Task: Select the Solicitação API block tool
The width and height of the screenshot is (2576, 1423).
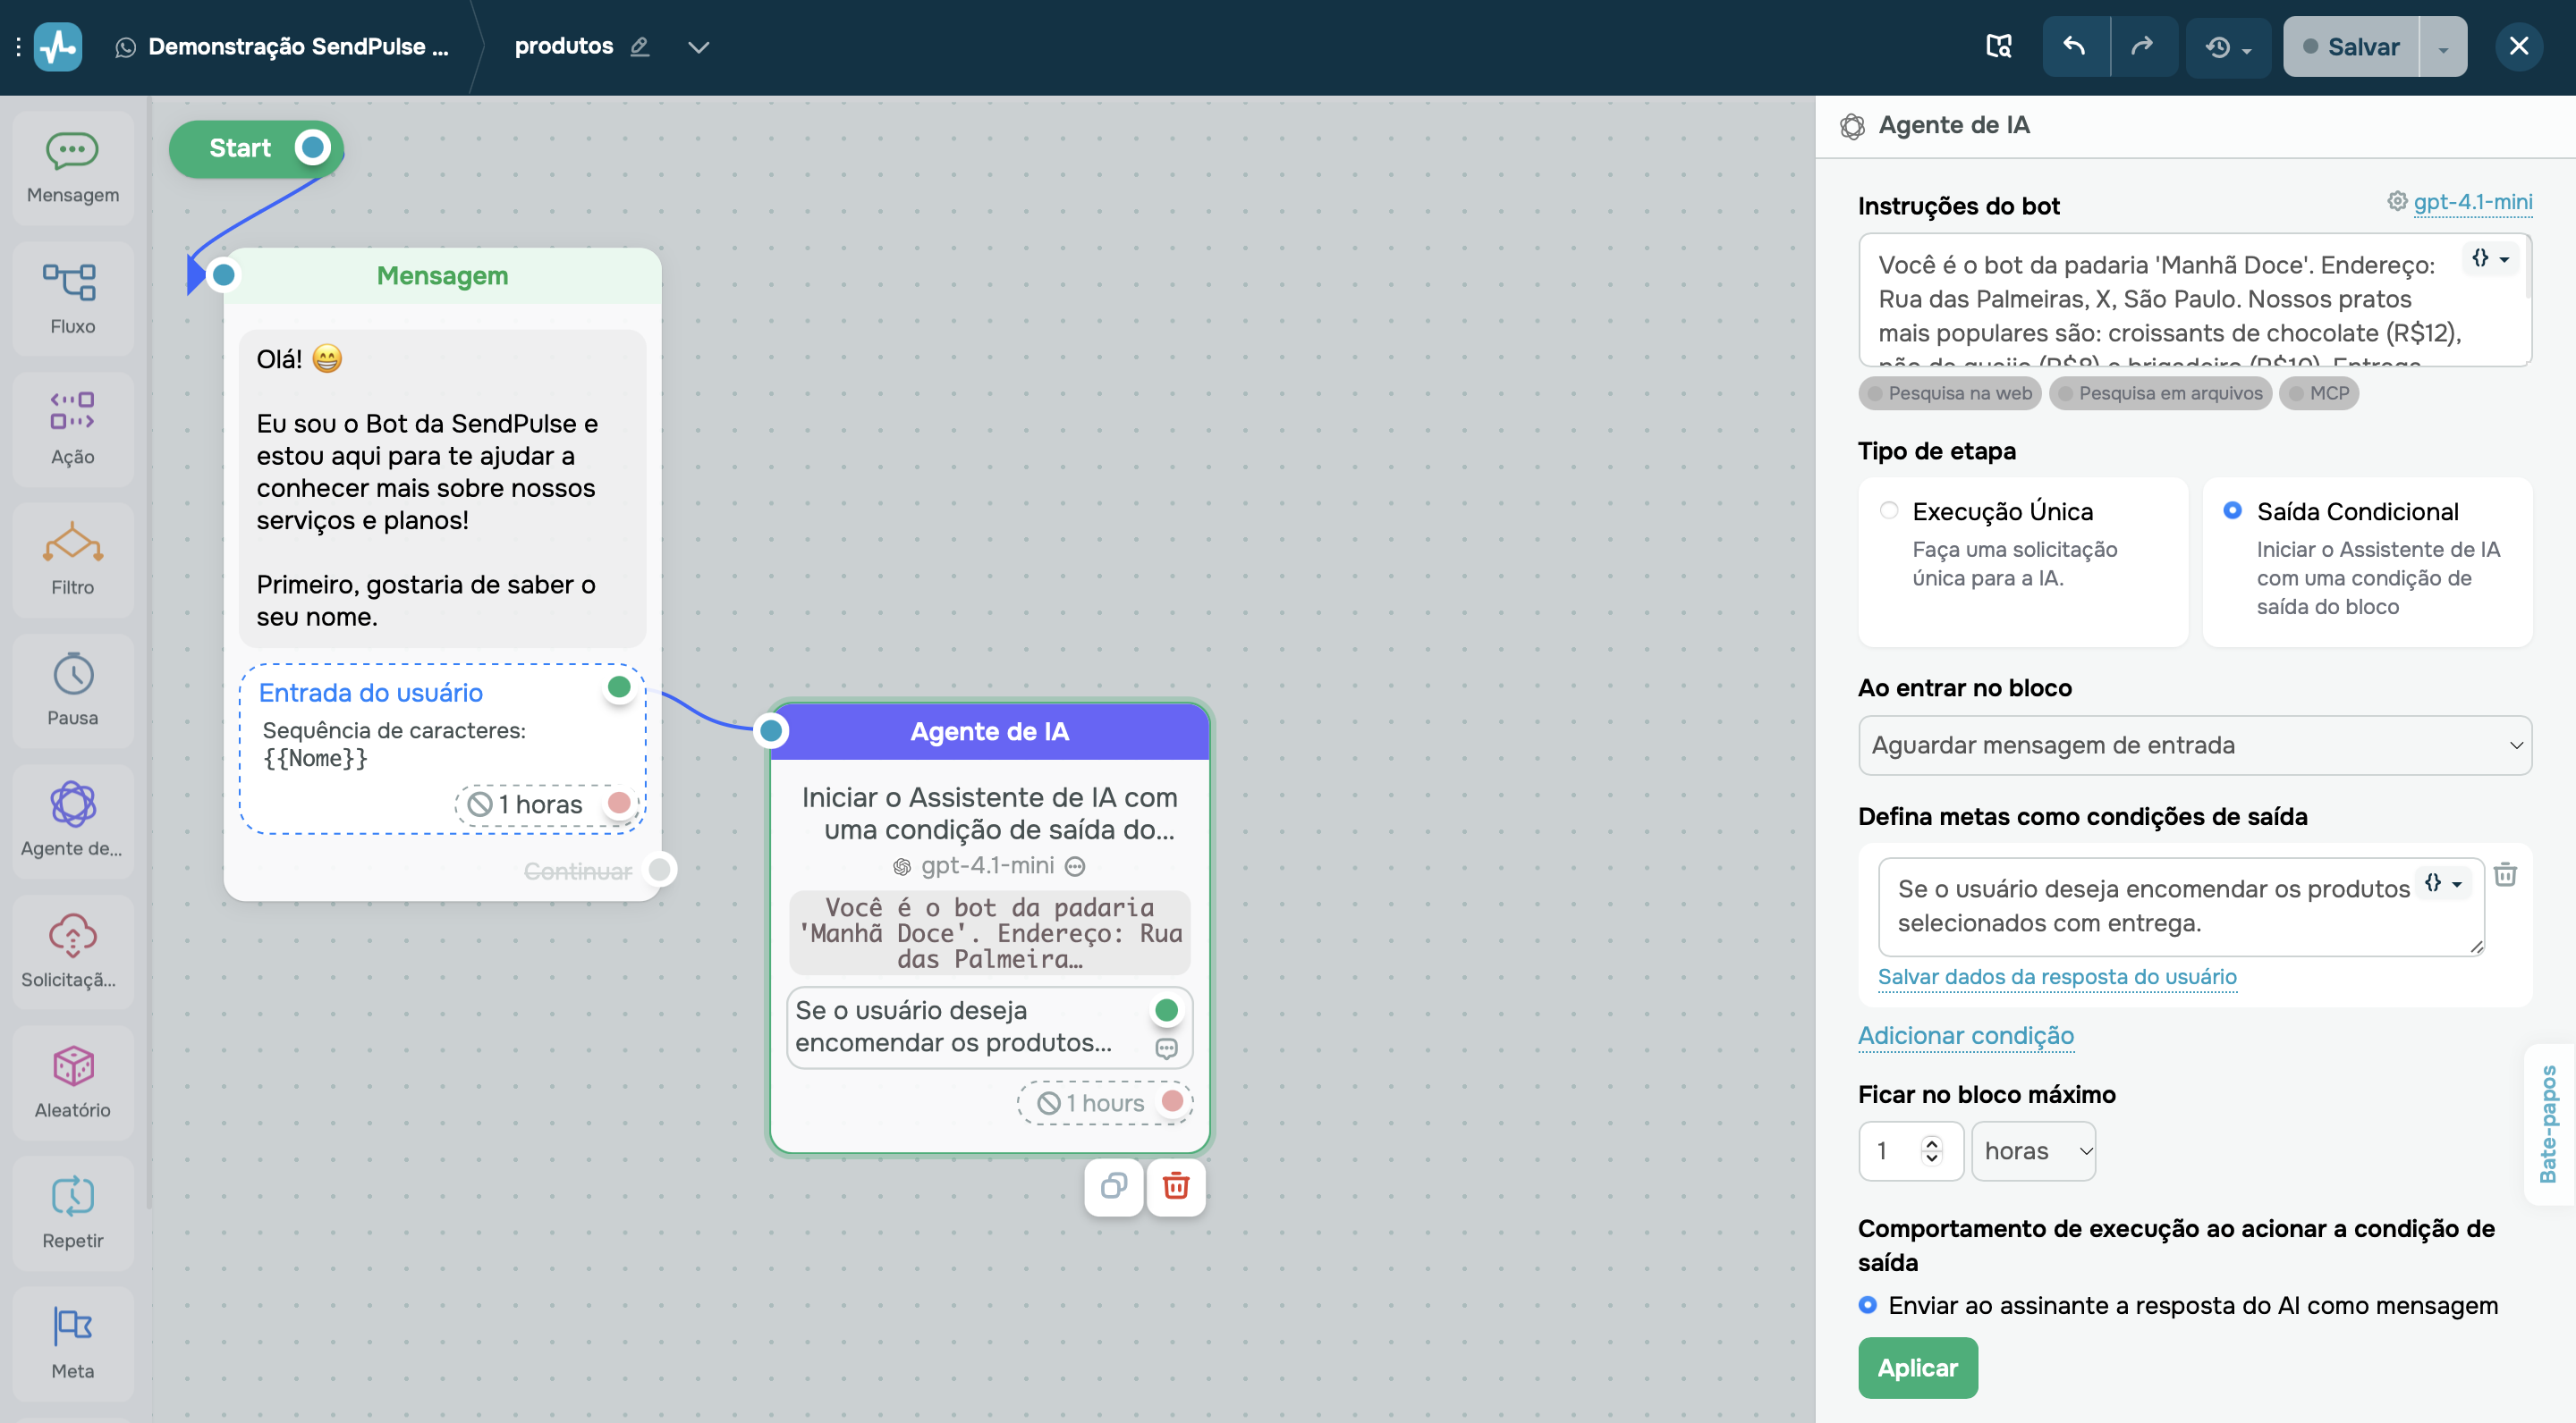Action: 73,952
